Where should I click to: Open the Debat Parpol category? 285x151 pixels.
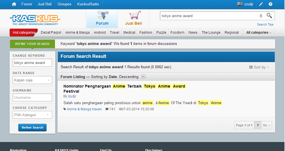click(x=51, y=33)
